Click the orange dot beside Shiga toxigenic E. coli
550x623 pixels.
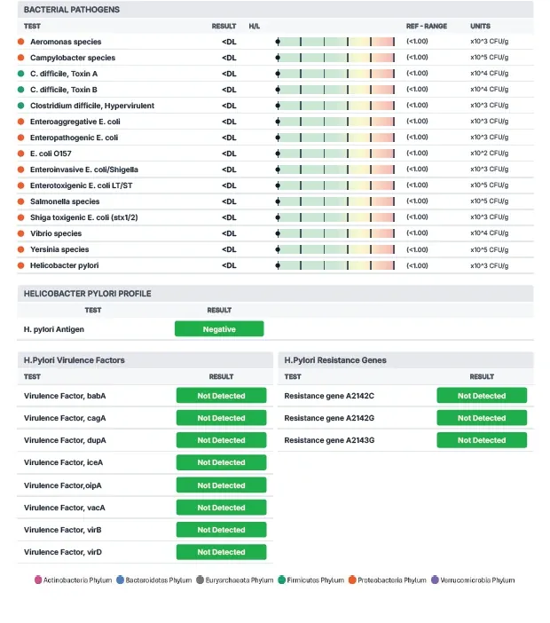point(21,217)
